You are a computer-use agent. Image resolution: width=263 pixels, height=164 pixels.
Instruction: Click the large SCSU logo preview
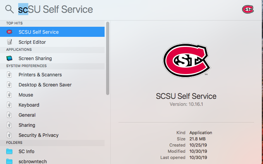[x=187, y=60]
